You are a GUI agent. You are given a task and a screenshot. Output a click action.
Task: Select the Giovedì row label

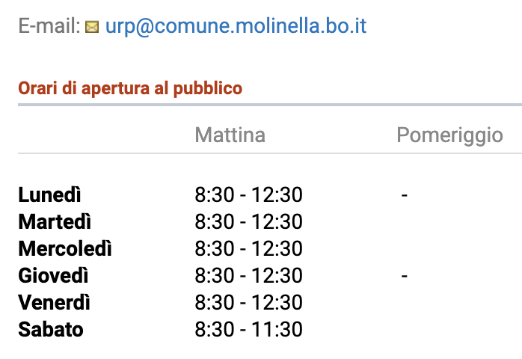[53, 276]
